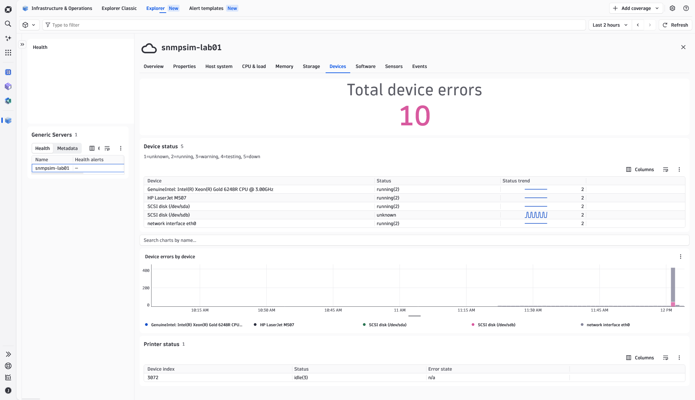Sort by Device column header

click(154, 181)
